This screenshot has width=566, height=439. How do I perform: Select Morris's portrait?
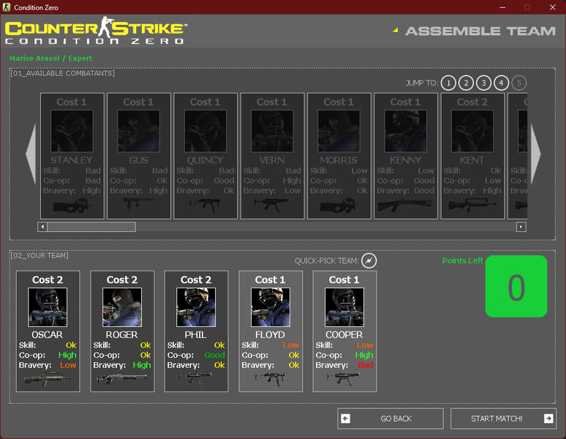point(339,131)
